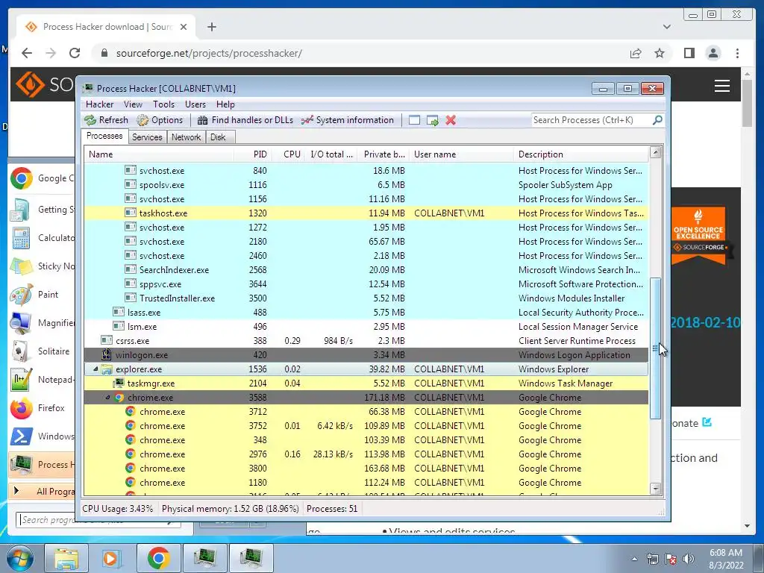Click the find window and thread icon
This screenshot has height=573, width=764.
pyautogui.click(x=432, y=120)
